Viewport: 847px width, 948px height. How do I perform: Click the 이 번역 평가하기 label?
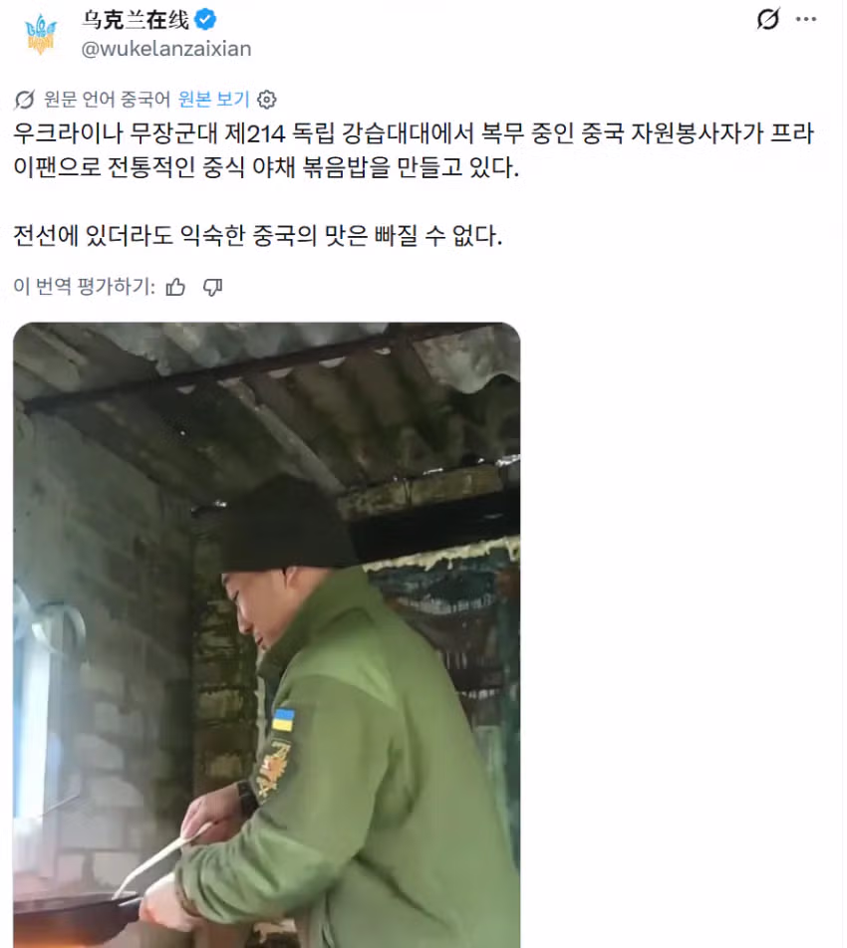coord(84,287)
